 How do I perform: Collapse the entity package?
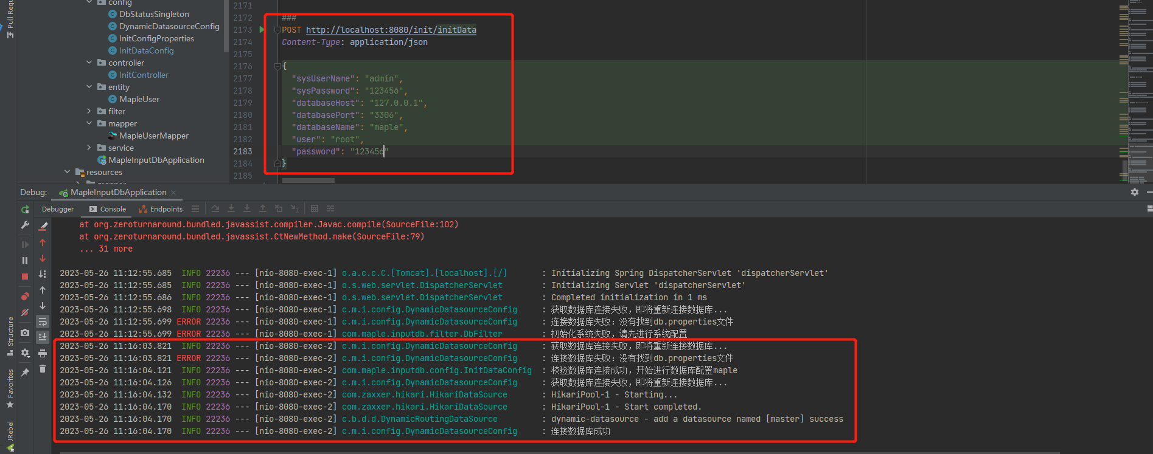pos(89,86)
